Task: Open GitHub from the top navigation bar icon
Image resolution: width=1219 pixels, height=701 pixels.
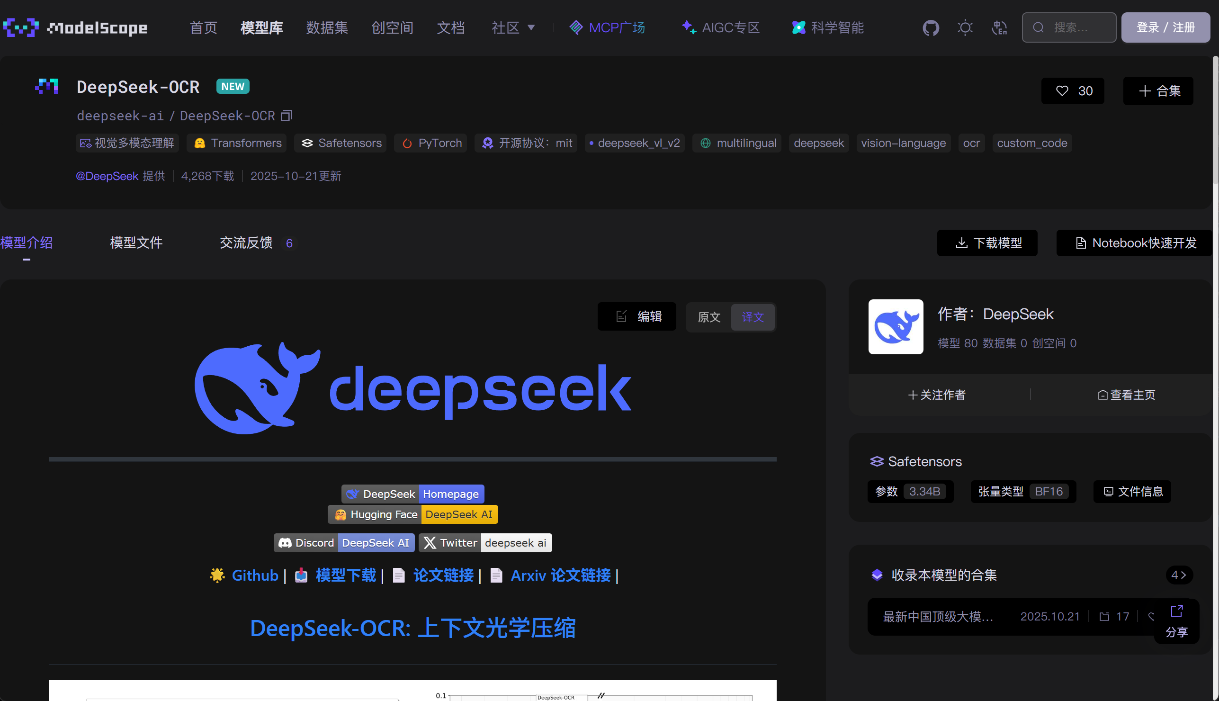Action: 930,27
